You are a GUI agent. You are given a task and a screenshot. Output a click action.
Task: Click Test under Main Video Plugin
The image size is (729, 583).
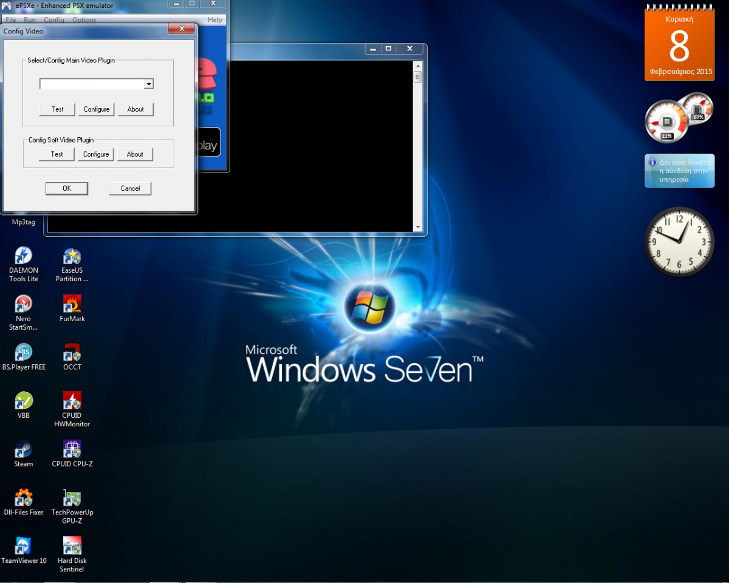click(x=57, y=109)
